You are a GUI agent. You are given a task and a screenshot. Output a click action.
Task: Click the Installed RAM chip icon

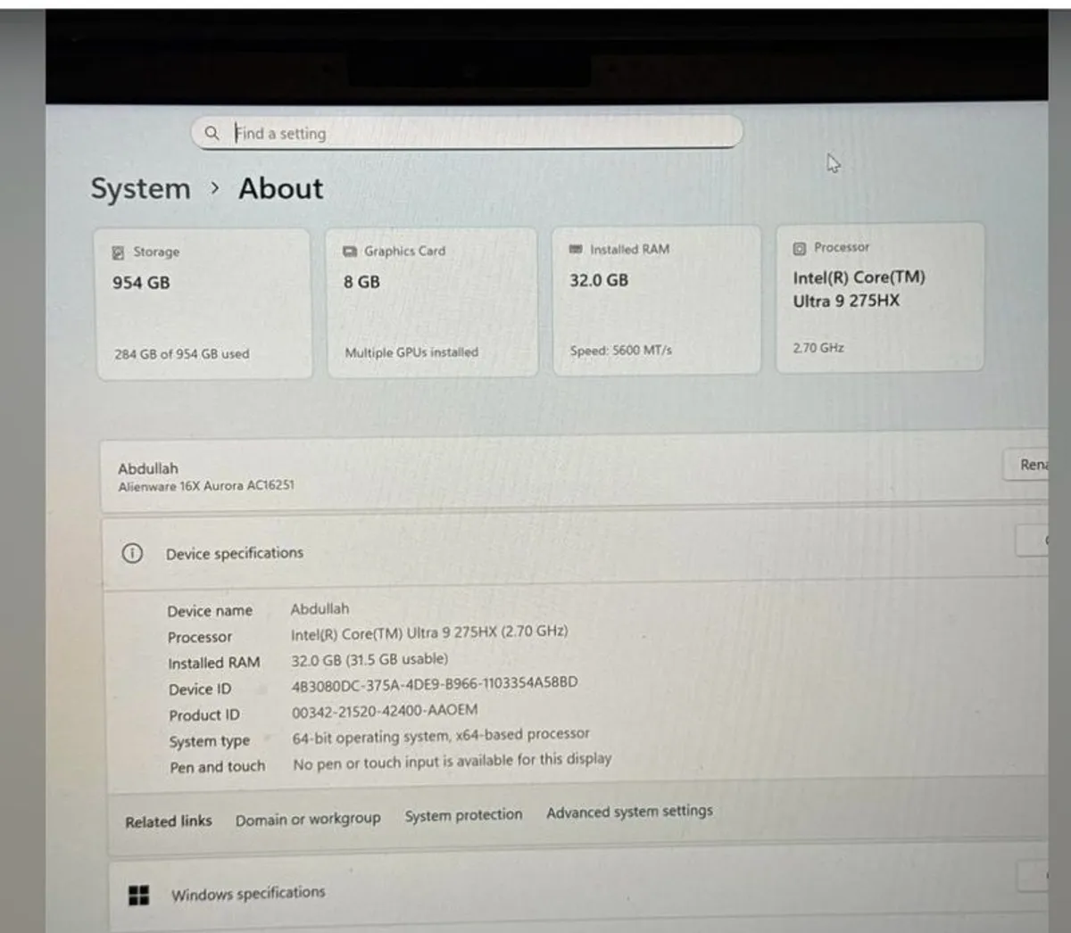576,250
